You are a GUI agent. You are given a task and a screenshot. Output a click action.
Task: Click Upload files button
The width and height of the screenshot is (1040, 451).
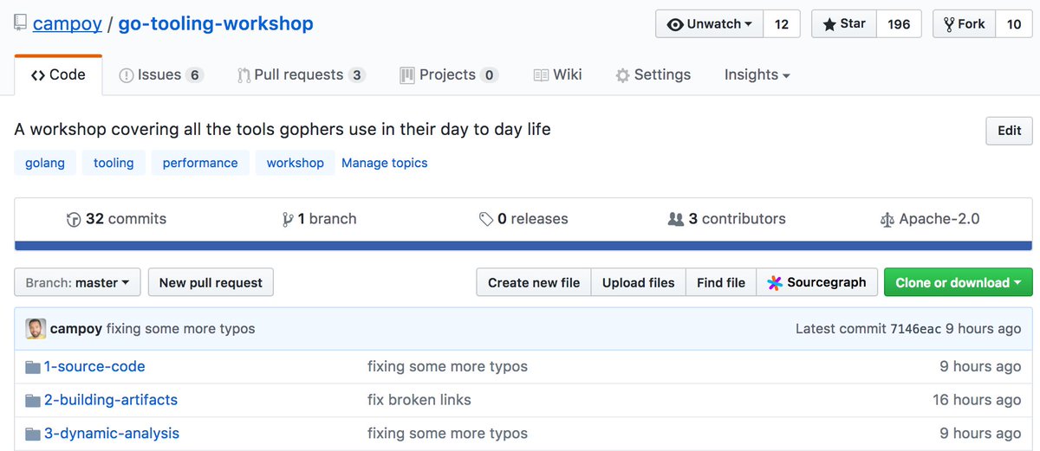(x=638, y=282)
